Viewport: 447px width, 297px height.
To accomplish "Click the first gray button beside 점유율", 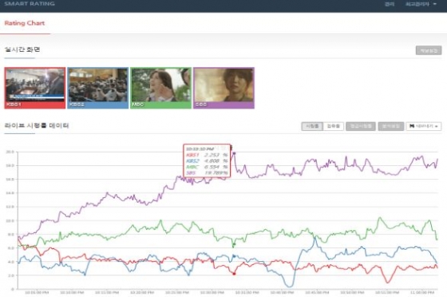I will (361, 126).
